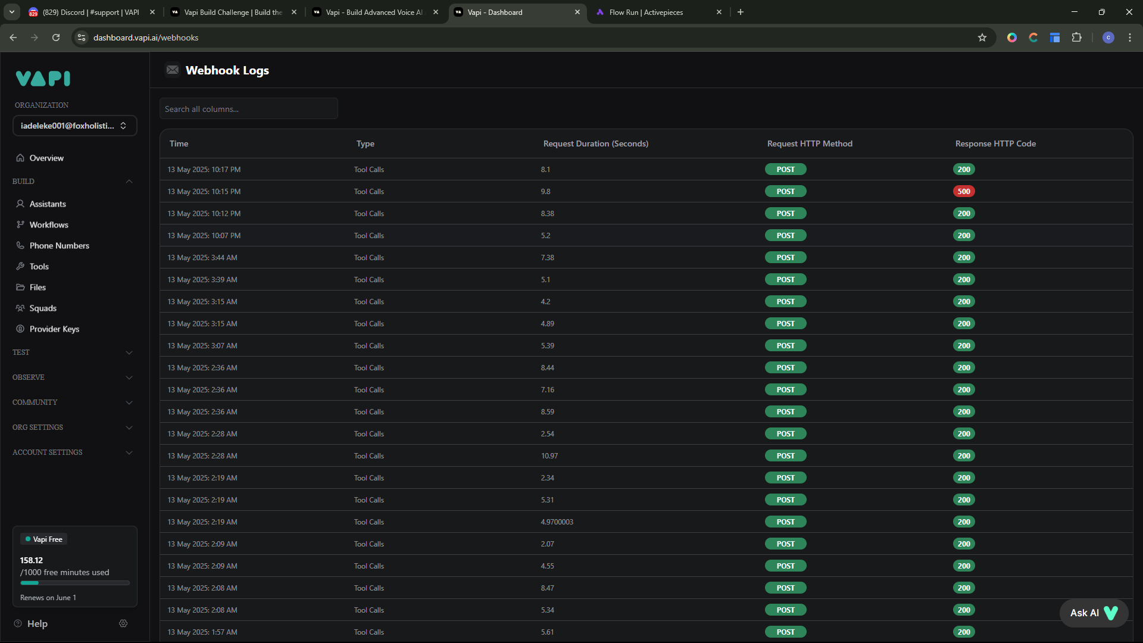Switch to the Discord support tab
Viewport: 1143px width, 643px height.
[90, 12]
